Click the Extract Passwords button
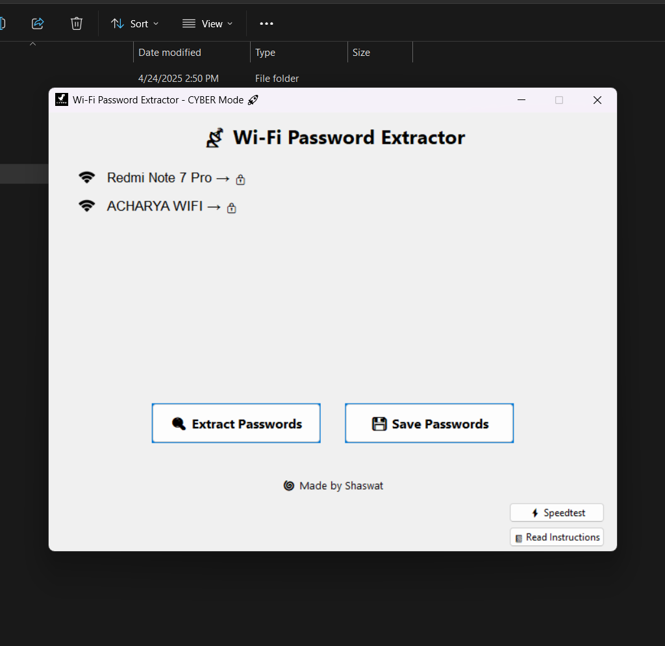 236,423
